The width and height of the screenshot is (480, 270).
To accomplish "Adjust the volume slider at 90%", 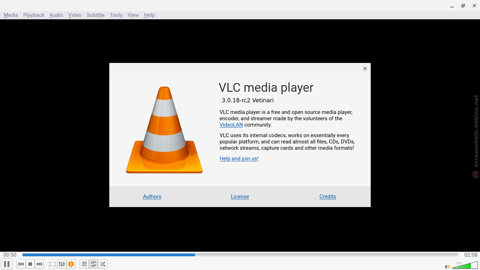I will pyautogui.click(x=465, y=265).
